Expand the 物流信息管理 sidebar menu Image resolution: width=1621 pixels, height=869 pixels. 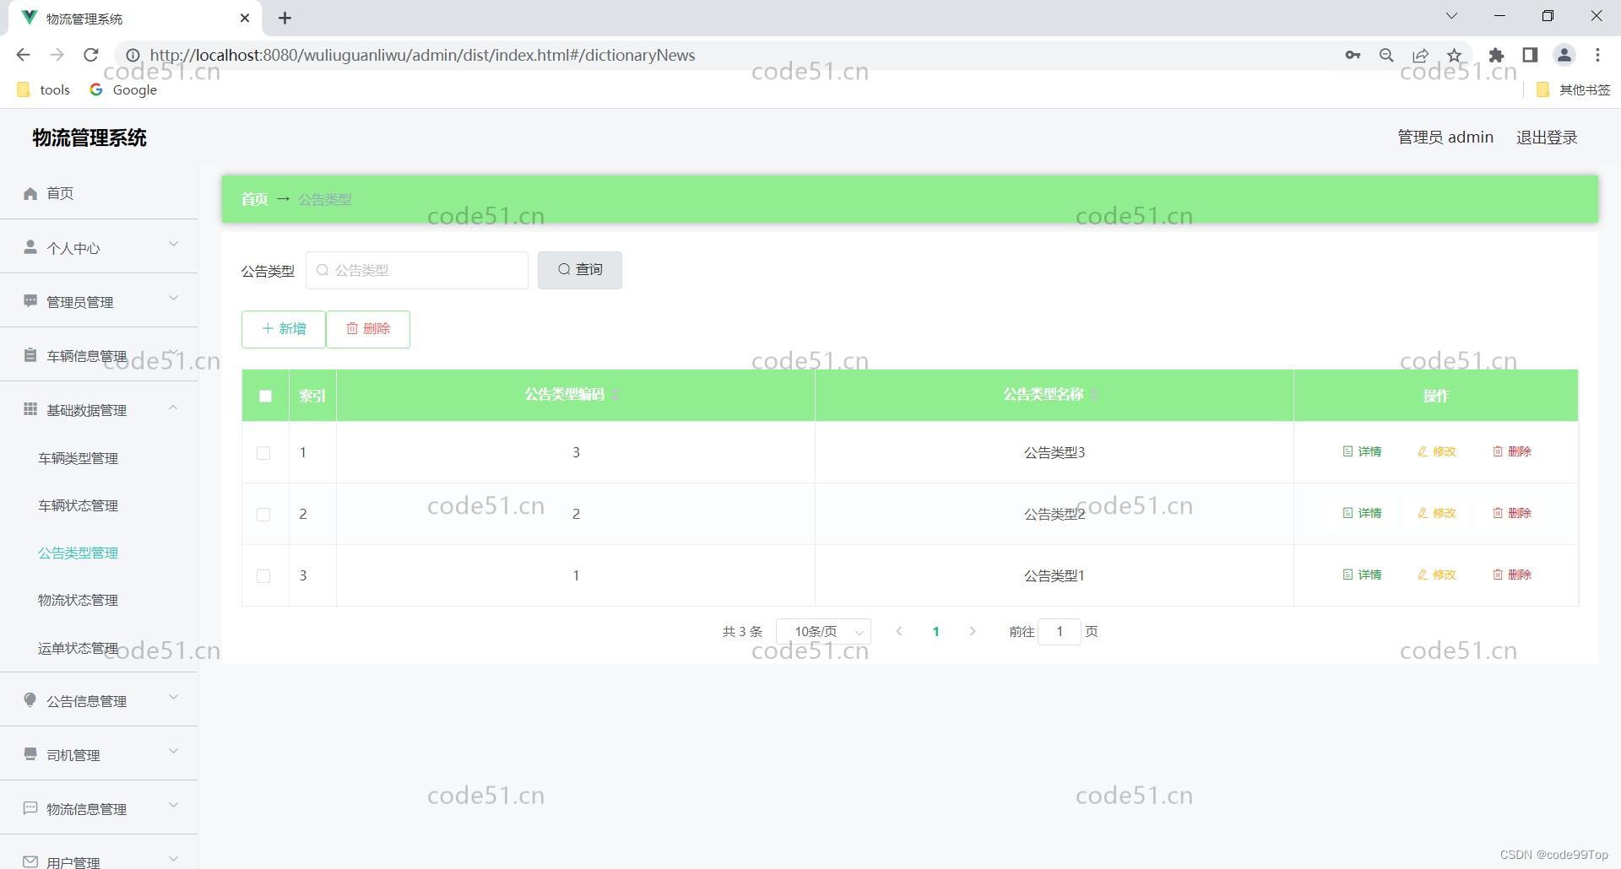point(99,808)
